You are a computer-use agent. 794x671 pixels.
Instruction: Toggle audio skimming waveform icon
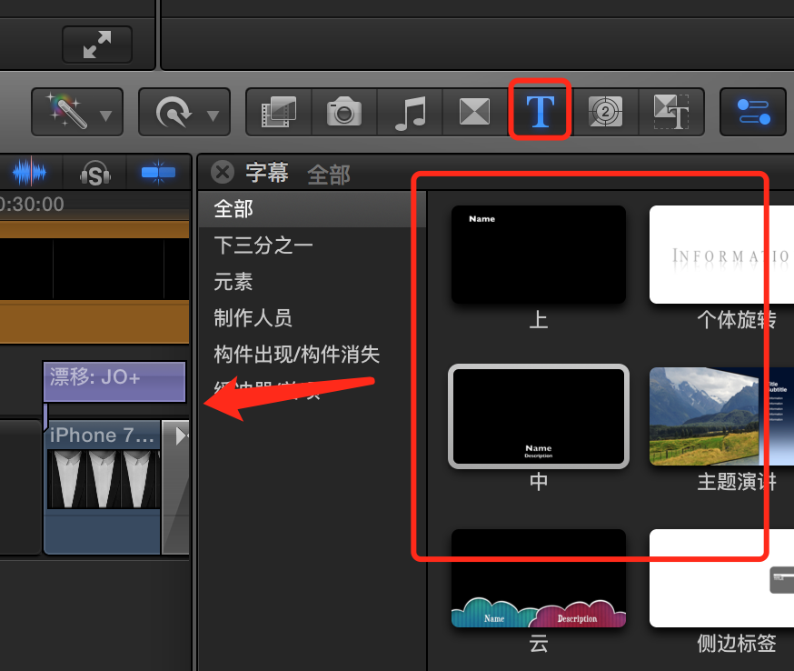[x=30, y=173]
